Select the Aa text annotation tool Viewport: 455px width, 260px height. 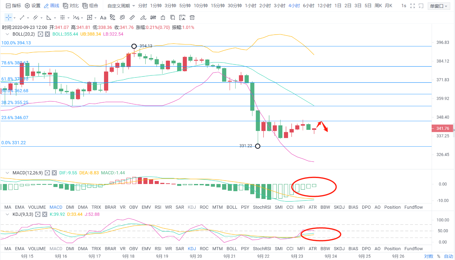(x=103, y=18)
